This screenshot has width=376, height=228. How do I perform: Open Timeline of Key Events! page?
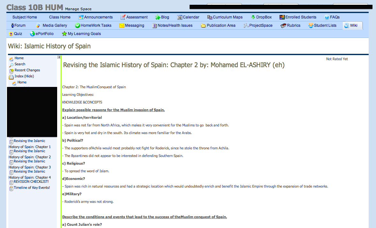32,188
